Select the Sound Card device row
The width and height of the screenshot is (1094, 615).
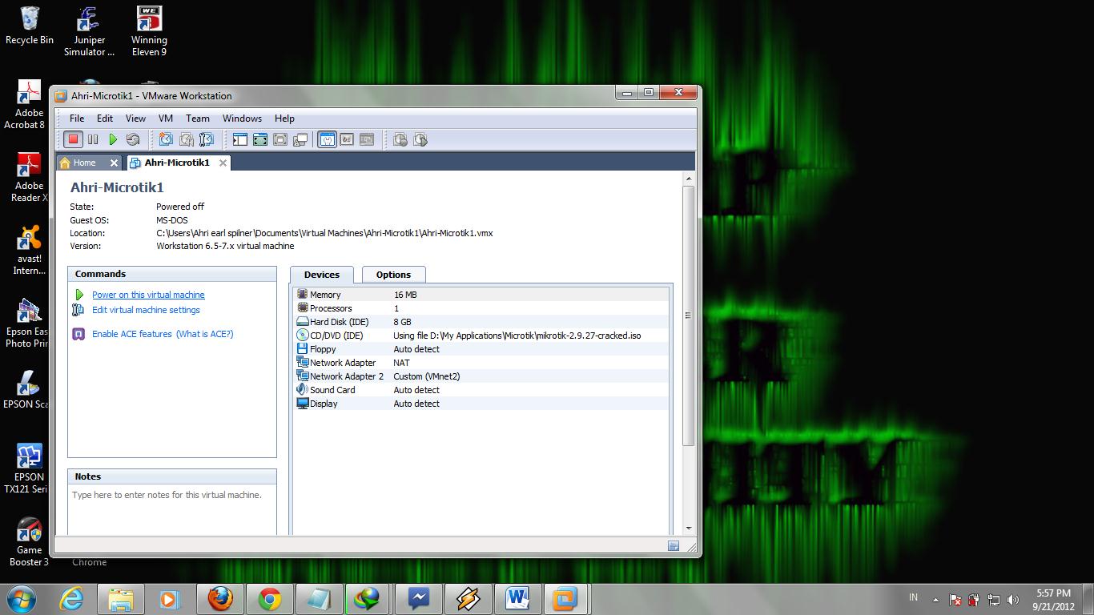pyautogui.click(x=481, y=390)
